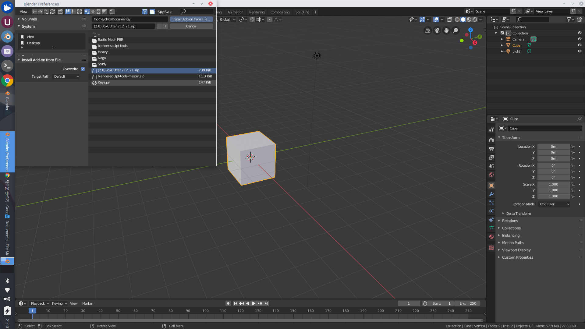Click the plus button to increment filename

coord(165,26)
